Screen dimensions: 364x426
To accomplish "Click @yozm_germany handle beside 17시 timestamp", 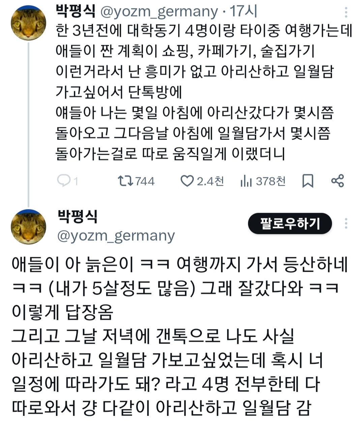I will [159, 12].
